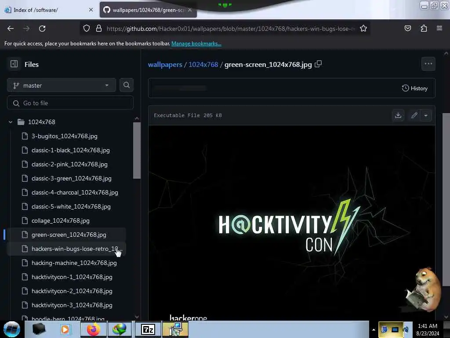The width and height of the screenshot is (450, 338).
Task: View file History
Action: [x=415, y=88]
